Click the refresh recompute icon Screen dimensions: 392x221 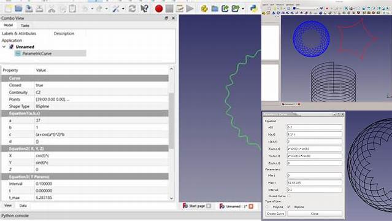coord(133,9)
